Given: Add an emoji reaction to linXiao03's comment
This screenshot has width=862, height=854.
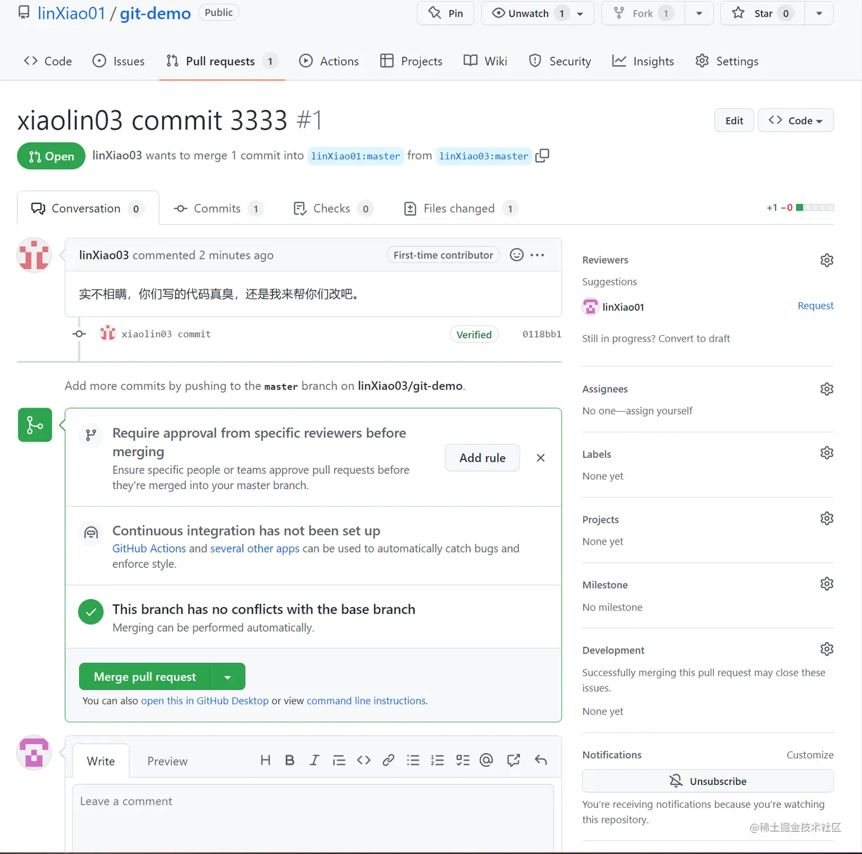Looking at the screenshot, I should [x=517, y=255].
